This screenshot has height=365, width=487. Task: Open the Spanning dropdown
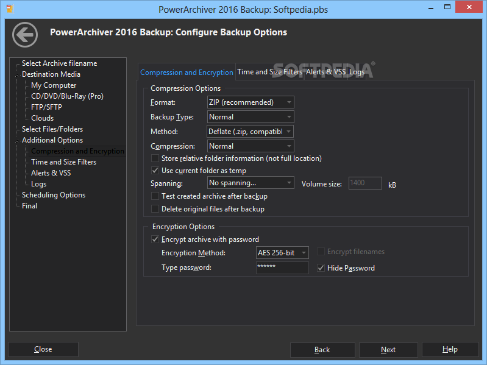[x=251, y=183]
